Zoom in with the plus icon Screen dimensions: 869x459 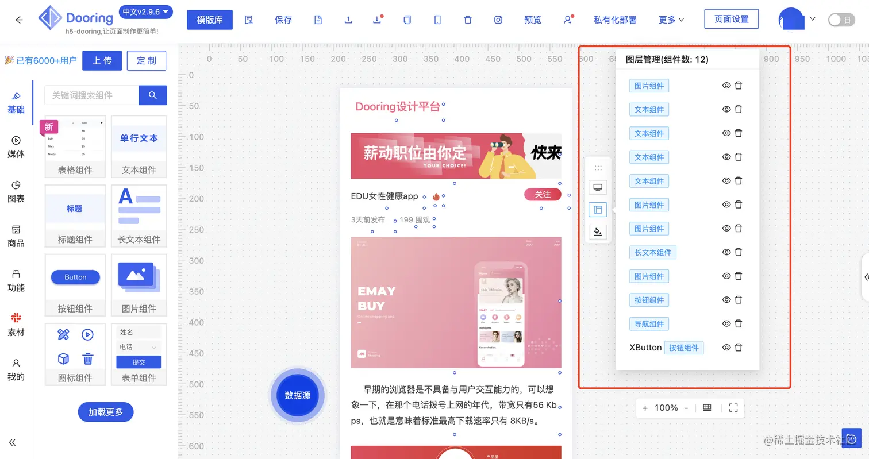(x=645, y=408)
